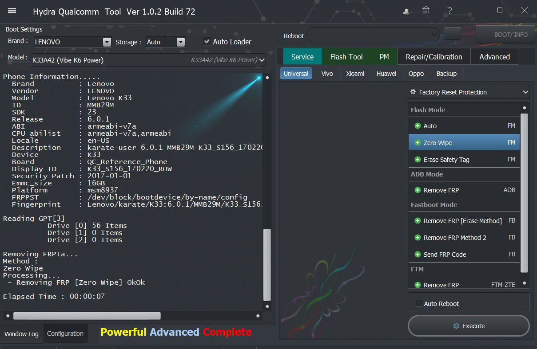537x349 pixels.
Task: Click scroll-up dot of log panel
Action: click(x=267, y=78)
